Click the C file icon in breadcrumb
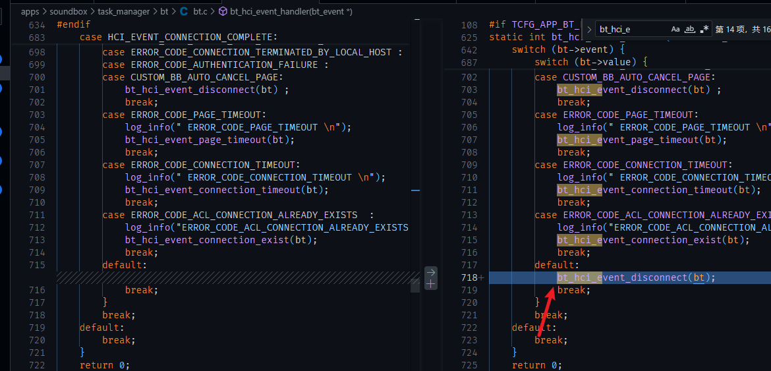 coord(185,11)
